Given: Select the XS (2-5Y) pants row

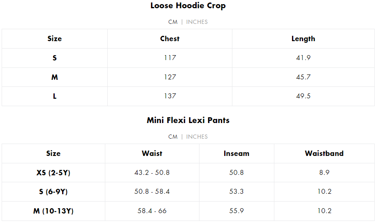Looking at the screenshot, I should 188,173.
